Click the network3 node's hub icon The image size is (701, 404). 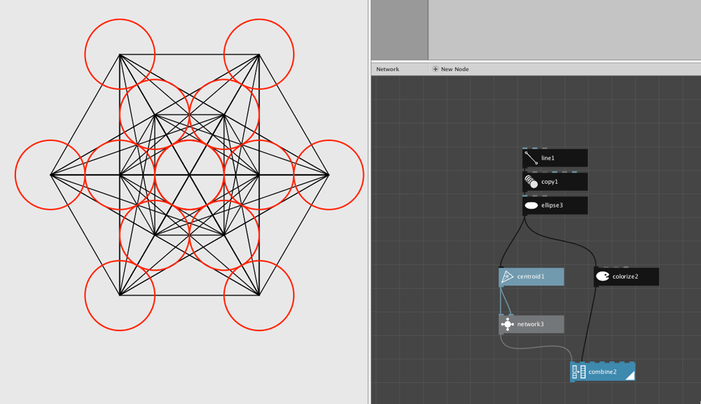[507, 324]
